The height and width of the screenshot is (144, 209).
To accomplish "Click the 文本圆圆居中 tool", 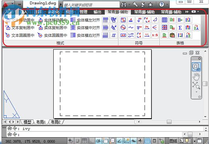I will point(19,35).
